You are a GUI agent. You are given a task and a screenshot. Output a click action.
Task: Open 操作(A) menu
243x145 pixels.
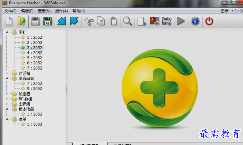point(61,11)
